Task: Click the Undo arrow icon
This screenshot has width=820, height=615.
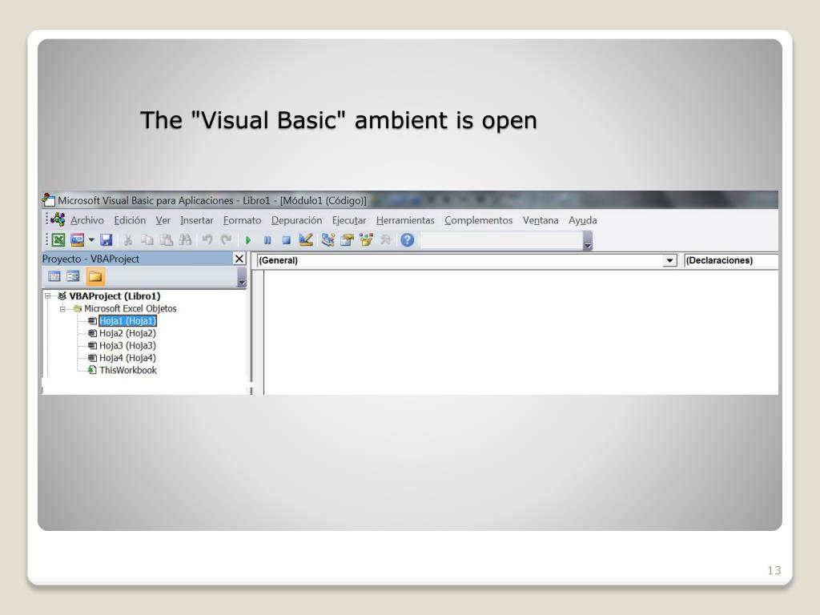Action: point(207,240)
